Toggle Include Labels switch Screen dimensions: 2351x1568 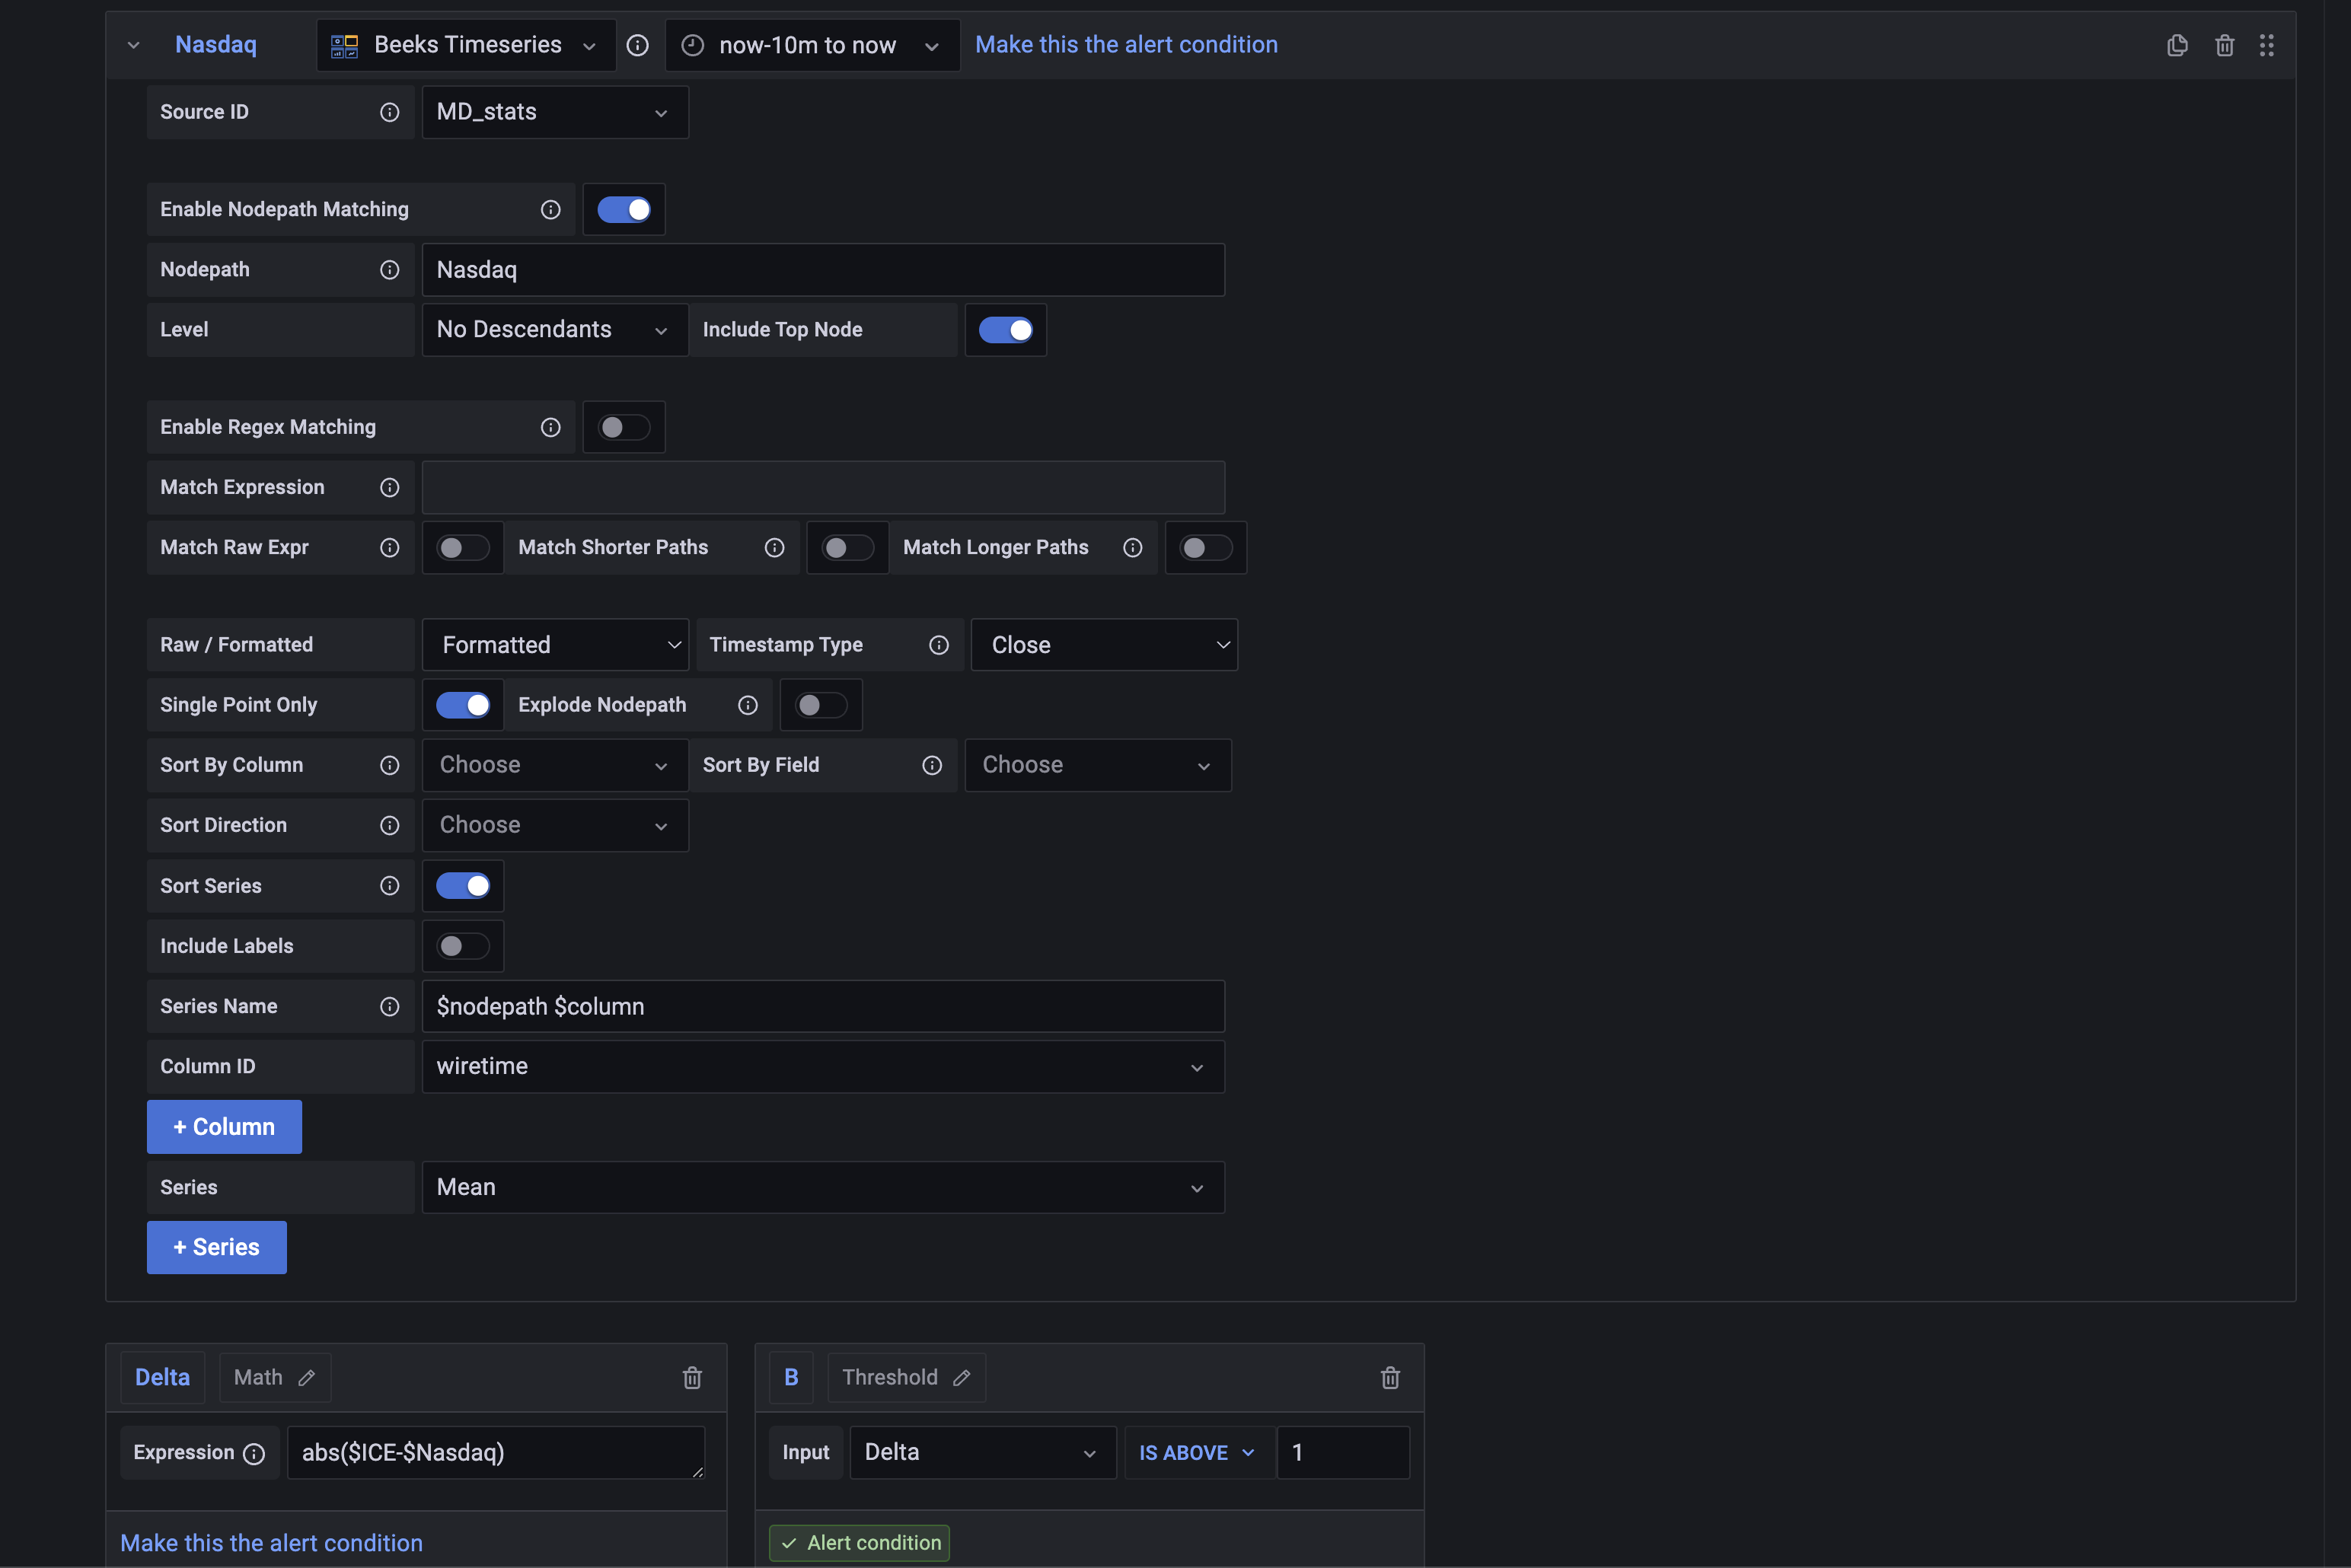(463, 946)
